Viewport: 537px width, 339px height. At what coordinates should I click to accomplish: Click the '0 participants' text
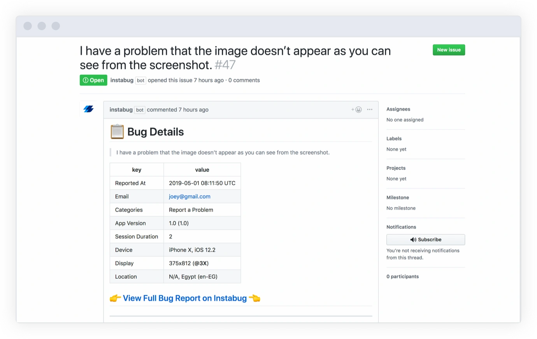point(402,276)
